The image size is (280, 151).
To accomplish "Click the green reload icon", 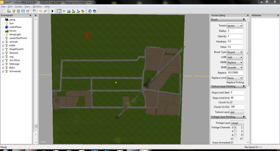I will [x=18, y=11].
